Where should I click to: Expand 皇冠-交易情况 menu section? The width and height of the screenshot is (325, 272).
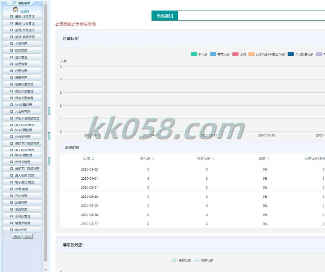(22, 30)
